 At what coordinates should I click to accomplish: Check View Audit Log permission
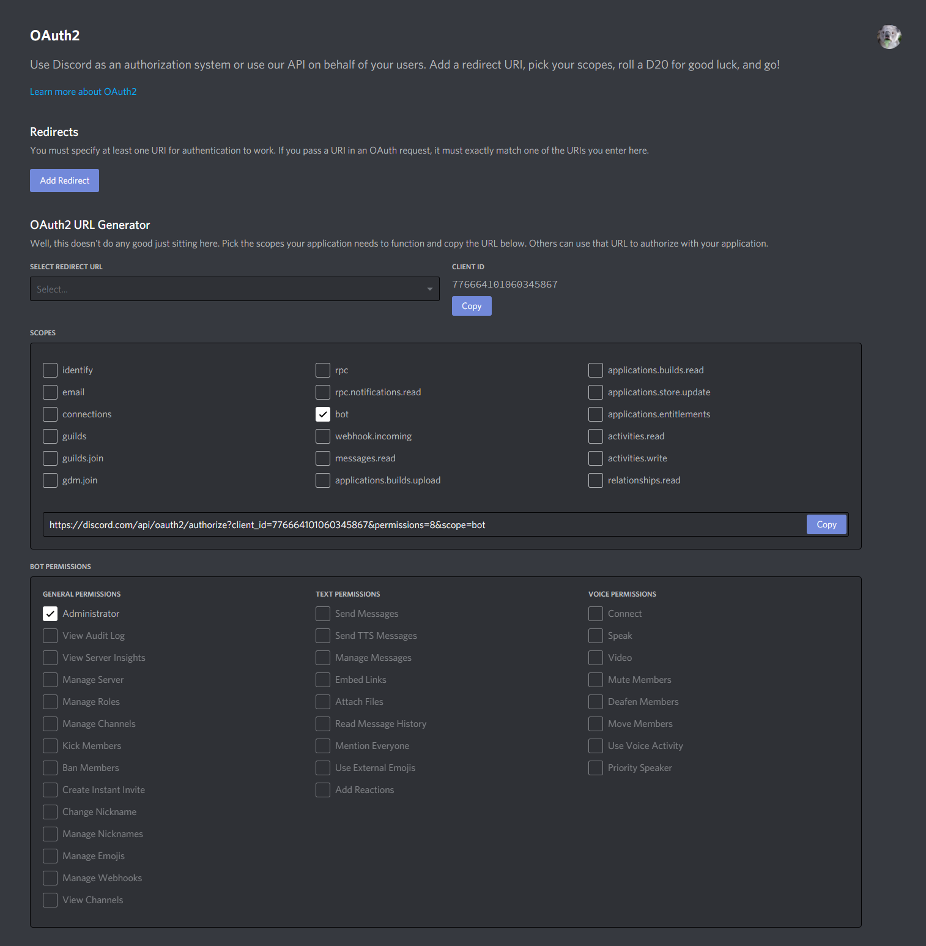50,636
